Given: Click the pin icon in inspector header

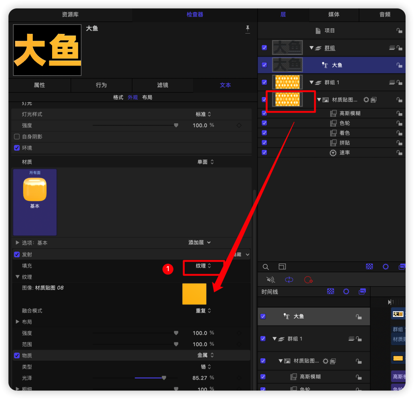Looking at the screenshot, I should (x=247, y=29).
